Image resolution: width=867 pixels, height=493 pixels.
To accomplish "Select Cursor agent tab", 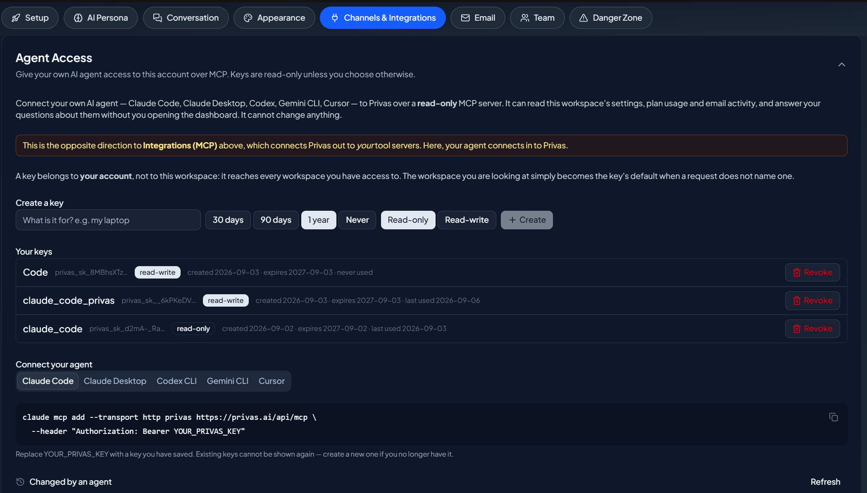I will [x=272, y=381].
